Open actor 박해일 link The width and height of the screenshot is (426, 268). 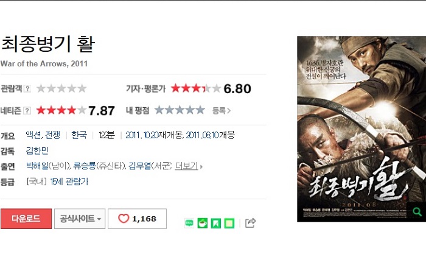coord(37,166)
